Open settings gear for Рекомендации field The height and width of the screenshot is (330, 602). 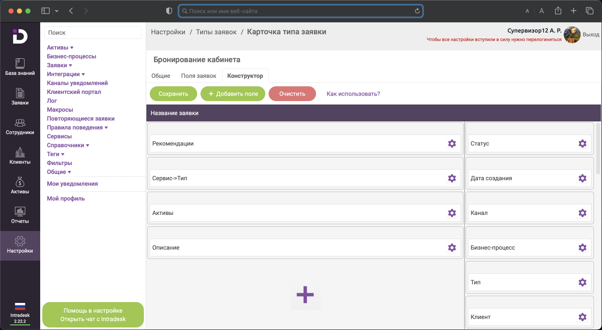click(452, 143)
